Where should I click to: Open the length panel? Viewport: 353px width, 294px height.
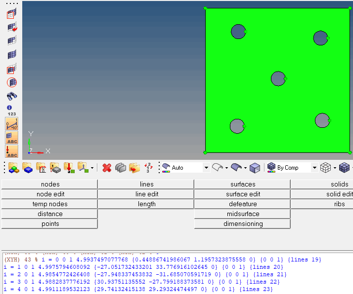click(146, 204)
